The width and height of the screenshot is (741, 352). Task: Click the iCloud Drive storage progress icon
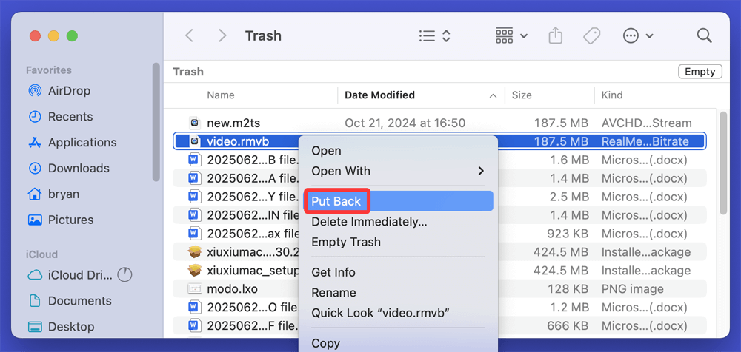pos(124,274)
